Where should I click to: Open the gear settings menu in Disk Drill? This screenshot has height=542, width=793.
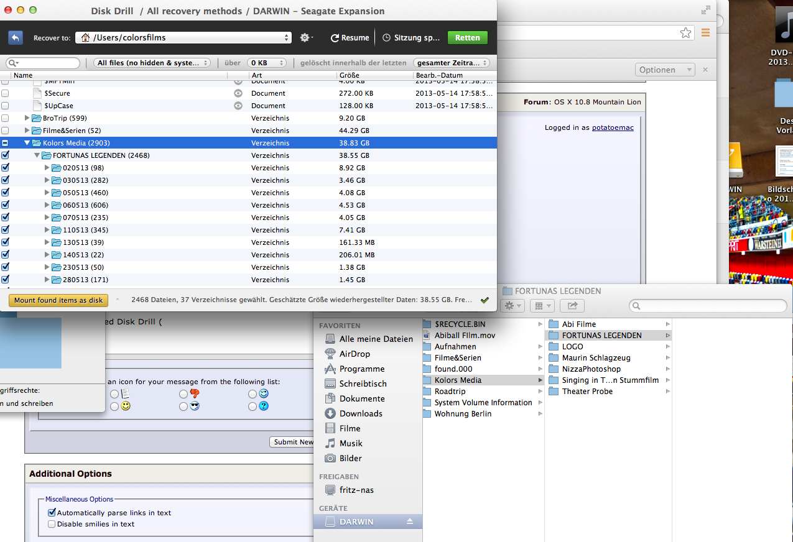(306, 37)
